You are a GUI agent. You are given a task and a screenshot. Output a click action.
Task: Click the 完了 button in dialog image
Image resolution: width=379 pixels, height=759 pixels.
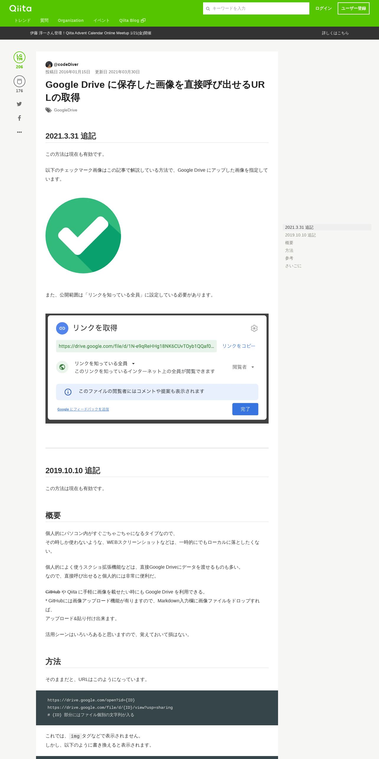245,409
